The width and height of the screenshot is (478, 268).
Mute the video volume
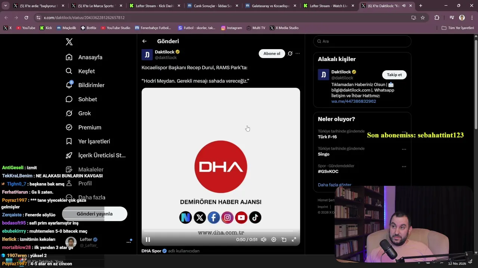coord(264,240)
